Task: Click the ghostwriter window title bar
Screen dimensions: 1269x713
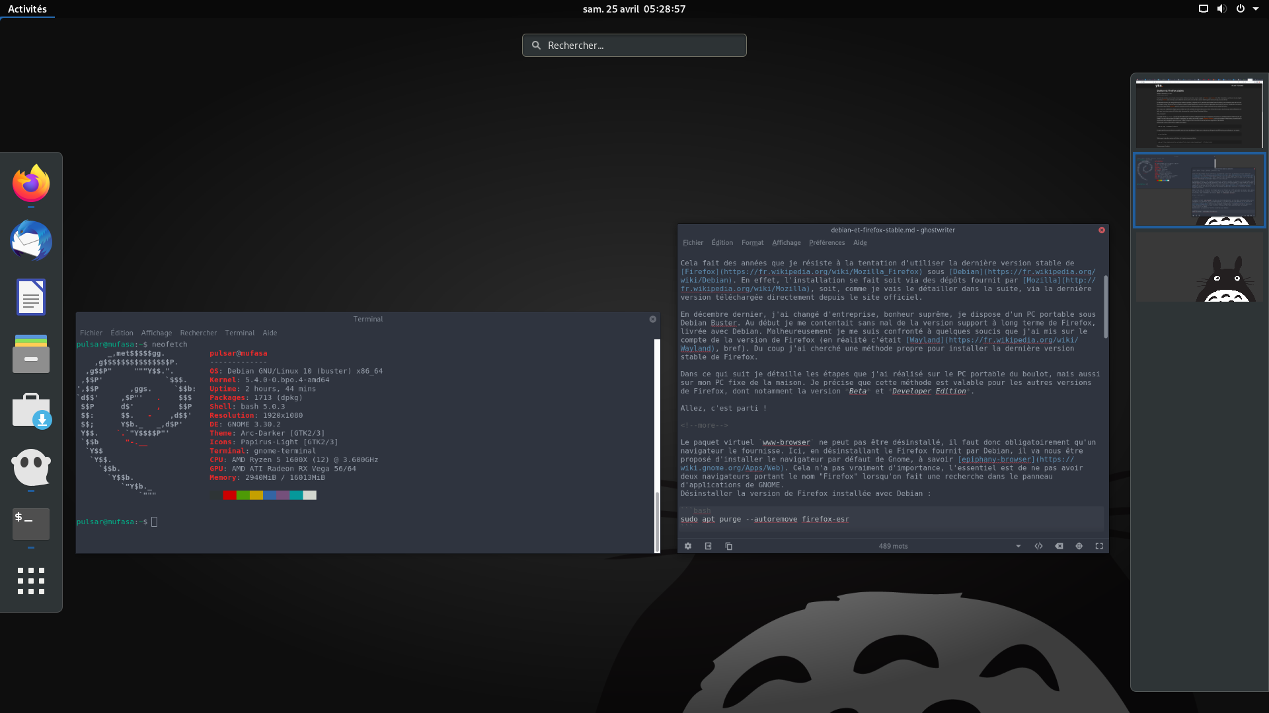Action: tap(892, 230)
